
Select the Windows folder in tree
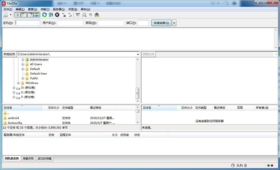click(32, 83)
